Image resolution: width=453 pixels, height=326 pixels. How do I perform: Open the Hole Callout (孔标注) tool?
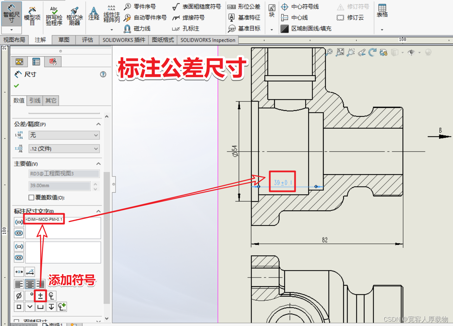click(x=186, y=29)
